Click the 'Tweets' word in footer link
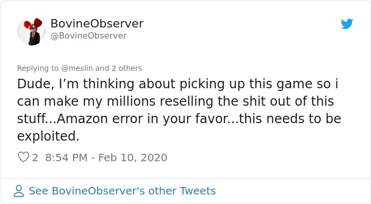 198,191
